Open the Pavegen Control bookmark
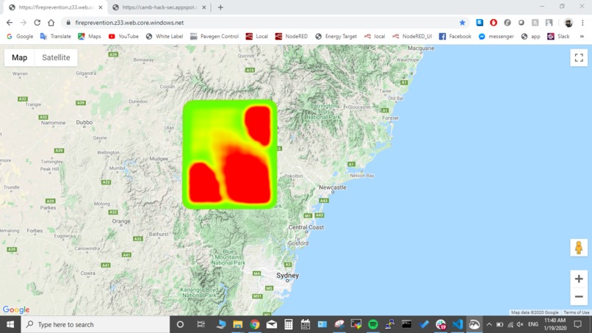The height and width of the screenshot is (333, 592). [214, 36]
